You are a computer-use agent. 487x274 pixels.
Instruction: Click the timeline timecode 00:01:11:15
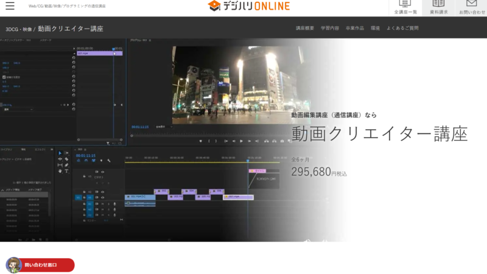[x=86, y=155]
